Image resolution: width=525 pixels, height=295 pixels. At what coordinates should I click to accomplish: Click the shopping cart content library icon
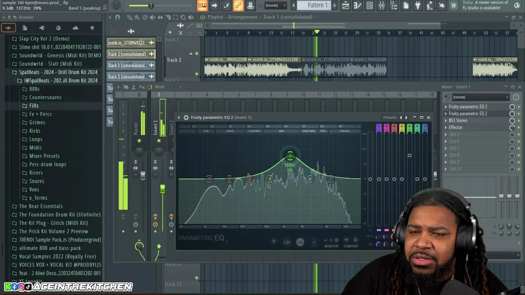(x=454, y=5)
